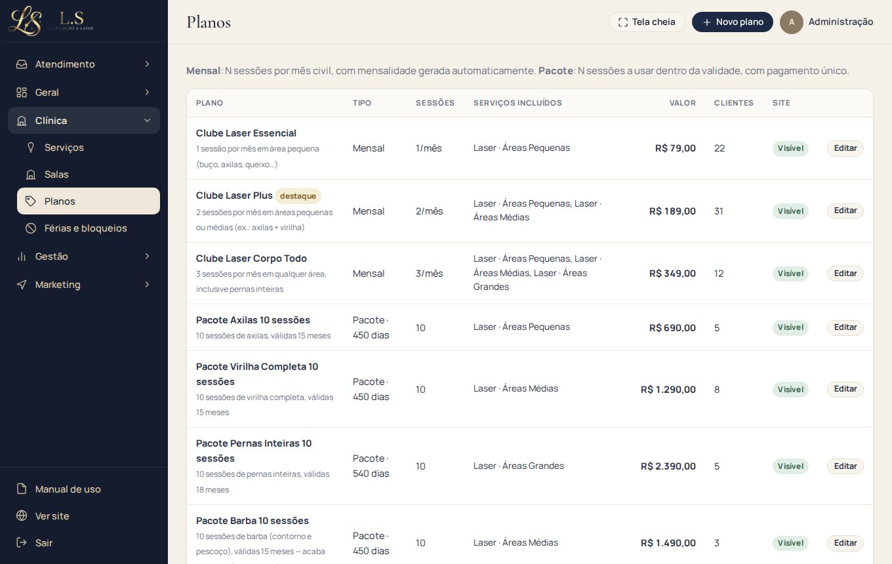Click the Marketing send arrow icon
Viewport: 892px width, 564px height.
pos(22,285)
